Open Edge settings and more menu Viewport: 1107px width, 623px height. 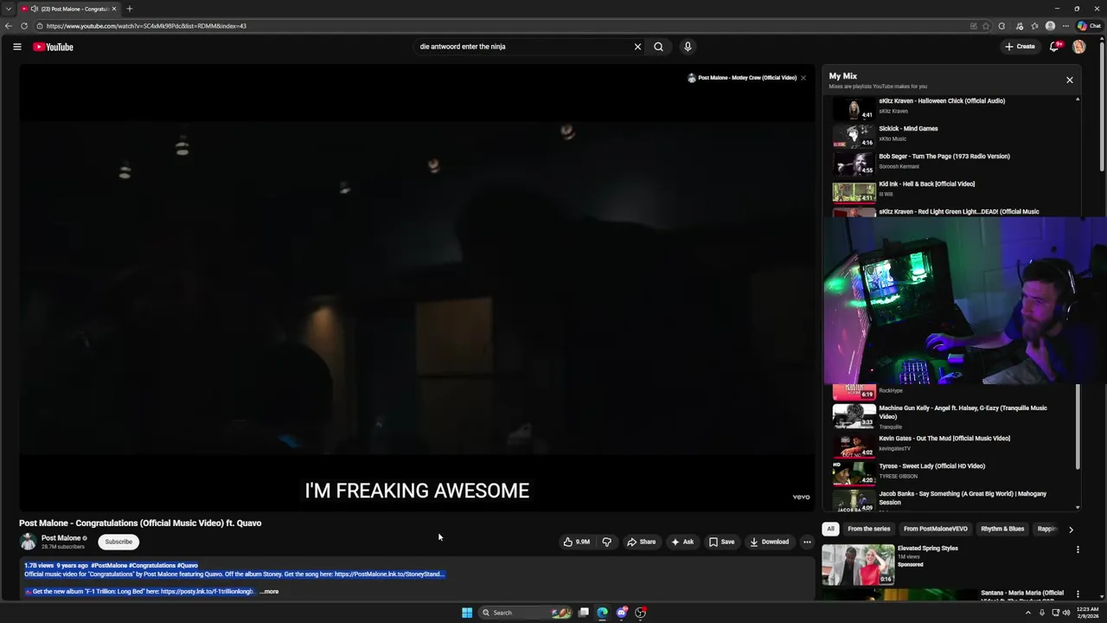(x=1065, y=26)
